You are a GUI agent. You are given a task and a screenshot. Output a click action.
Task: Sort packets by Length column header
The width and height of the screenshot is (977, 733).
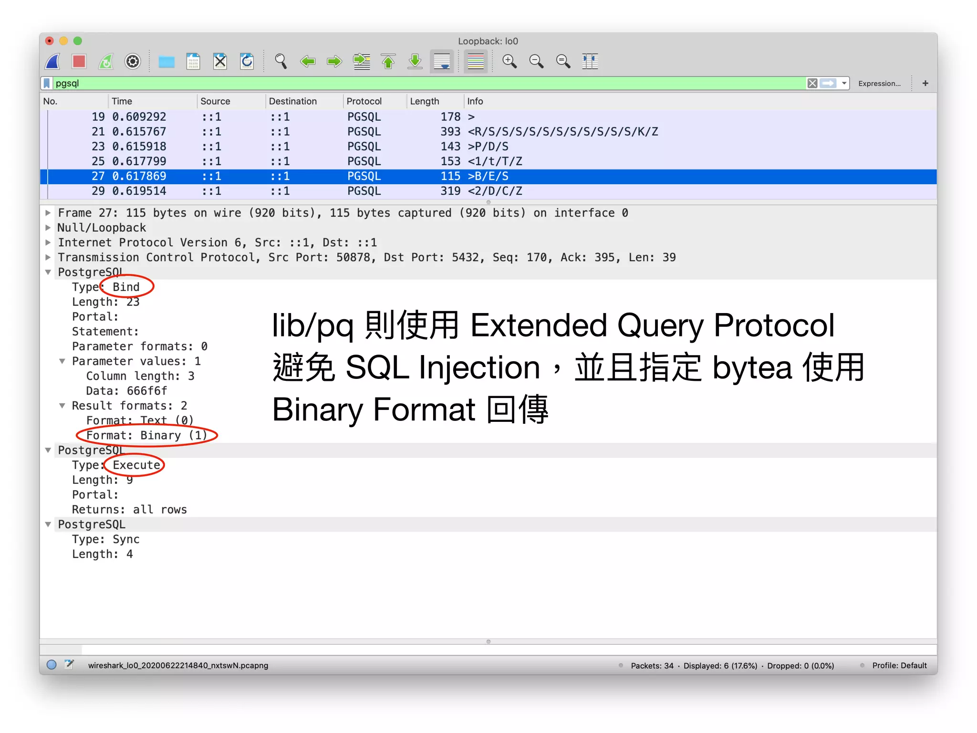pyautogui.click(x=435, y=101)
